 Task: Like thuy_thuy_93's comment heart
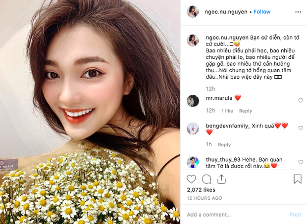pos(301,162)
